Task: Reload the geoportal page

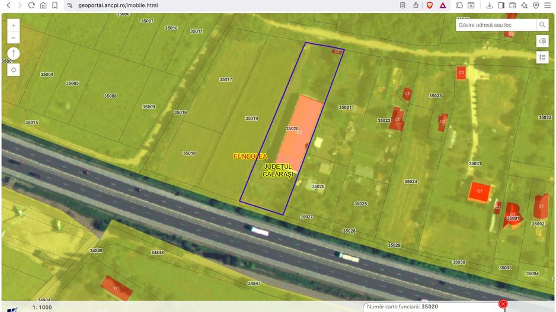Action: point(31,5)
